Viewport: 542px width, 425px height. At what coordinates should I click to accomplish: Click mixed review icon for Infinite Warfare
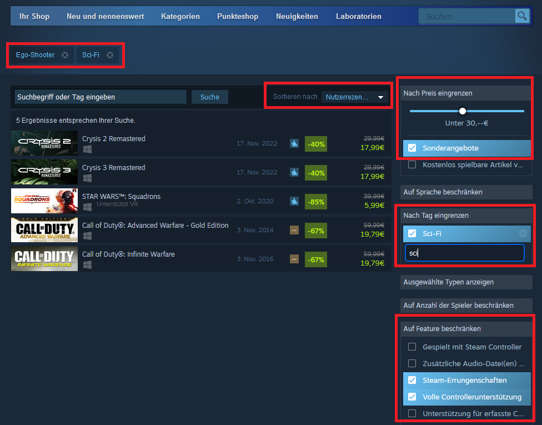pyautogui.click(x=294, y=259)
